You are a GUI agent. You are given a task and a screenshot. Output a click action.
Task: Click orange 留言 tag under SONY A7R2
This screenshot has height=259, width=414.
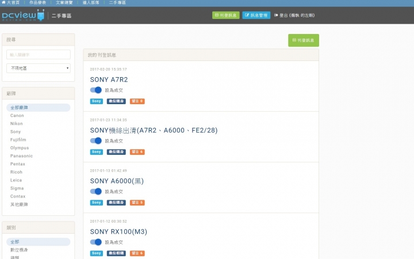click(137, 101)
